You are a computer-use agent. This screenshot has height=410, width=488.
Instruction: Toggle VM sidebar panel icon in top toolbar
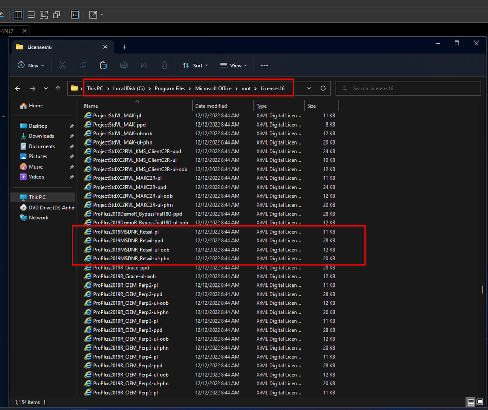18,15
